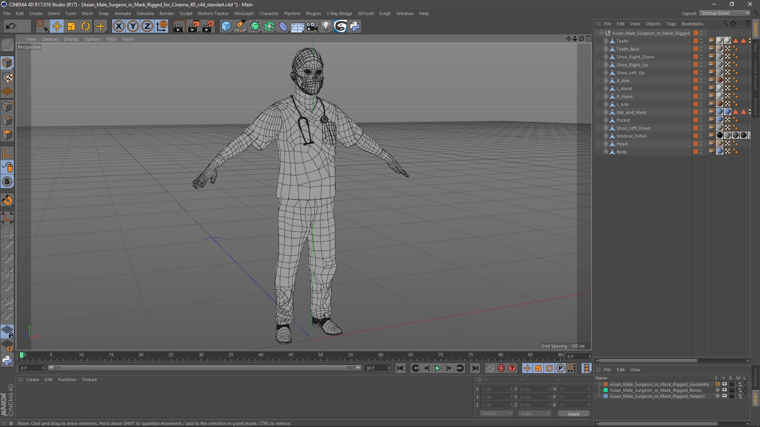Open the MoGraph menu
760x427 pixels.
coord(243,13)
